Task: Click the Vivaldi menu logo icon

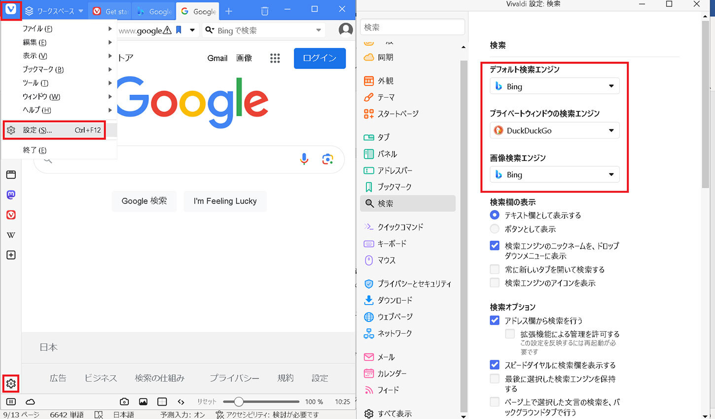Action: tap(11, 10)
